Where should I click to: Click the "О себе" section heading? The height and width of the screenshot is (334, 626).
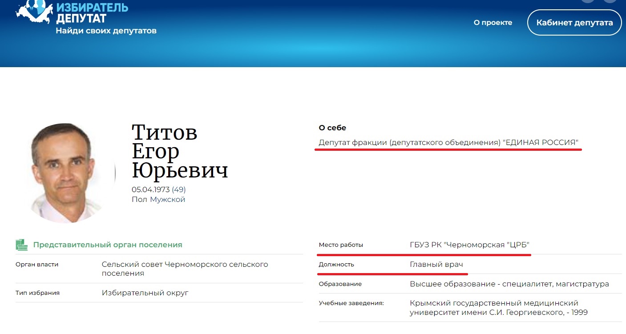332,128
